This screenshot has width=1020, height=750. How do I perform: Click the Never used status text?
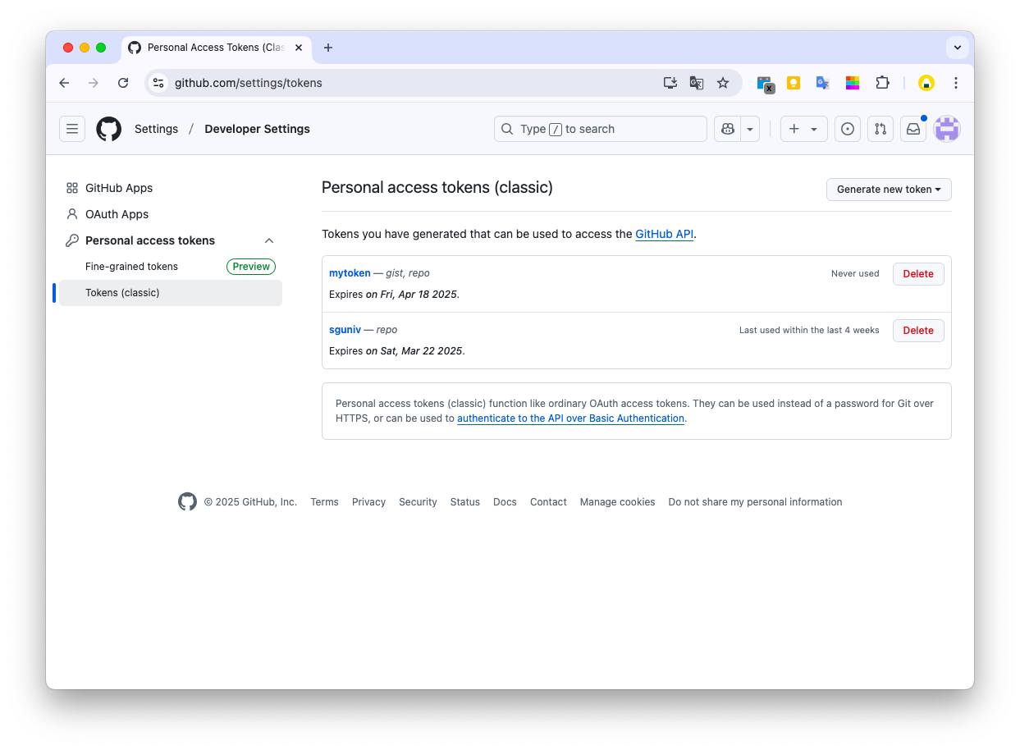click(855, 274)
